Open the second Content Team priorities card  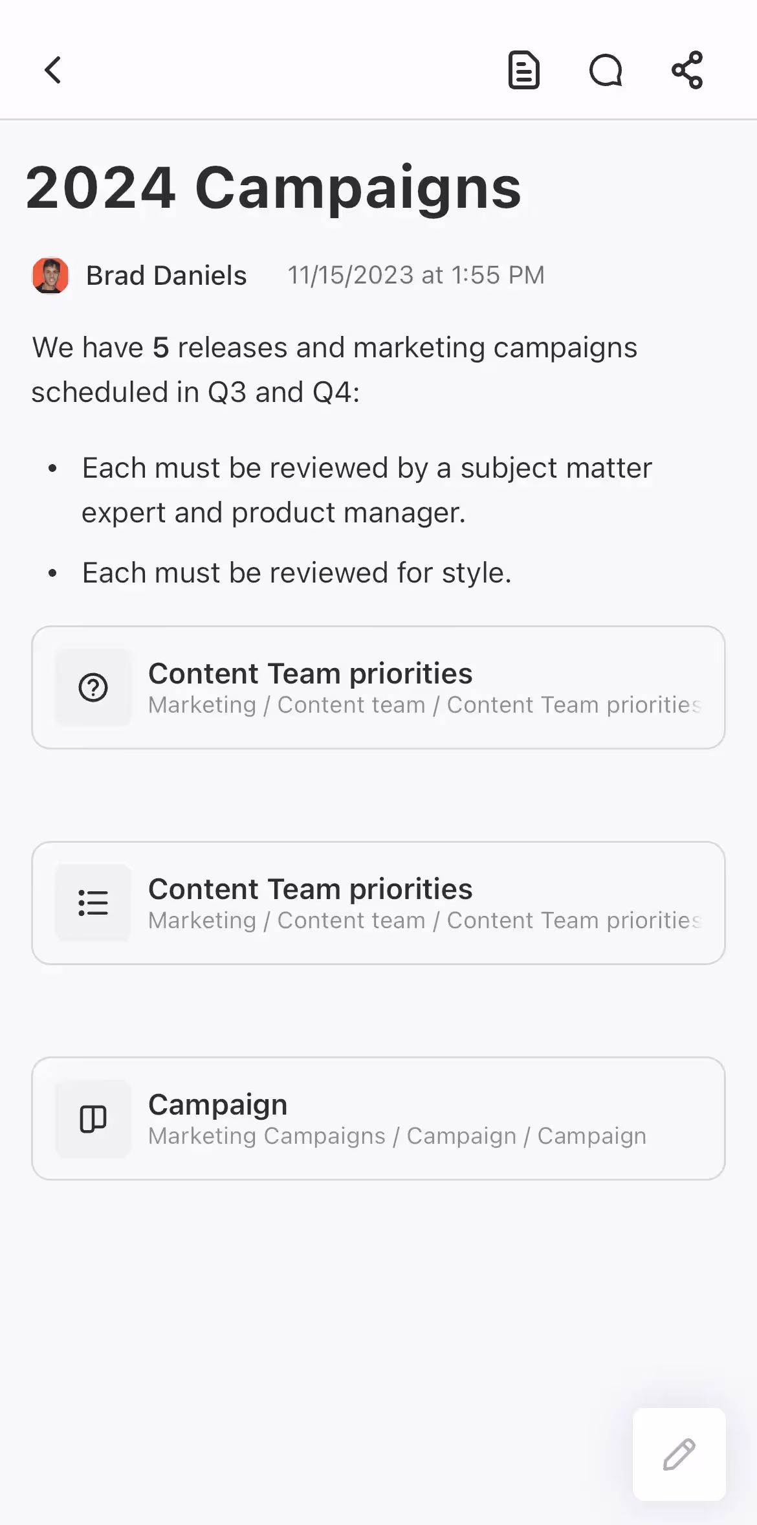tap(378, 902)
